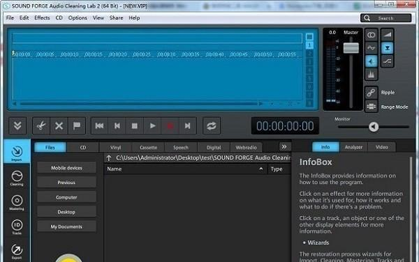419x262 pixels.
Task: Toggle the Ripple link icon
Action: coord(372,93)
